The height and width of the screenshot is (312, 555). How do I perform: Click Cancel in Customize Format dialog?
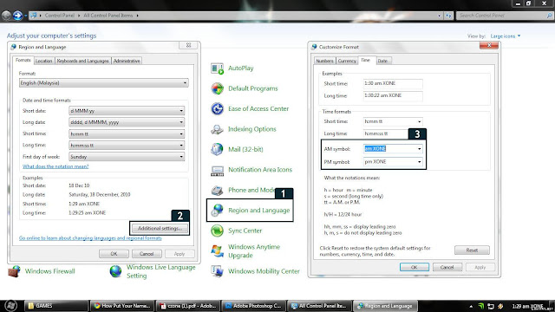[447, 267]
